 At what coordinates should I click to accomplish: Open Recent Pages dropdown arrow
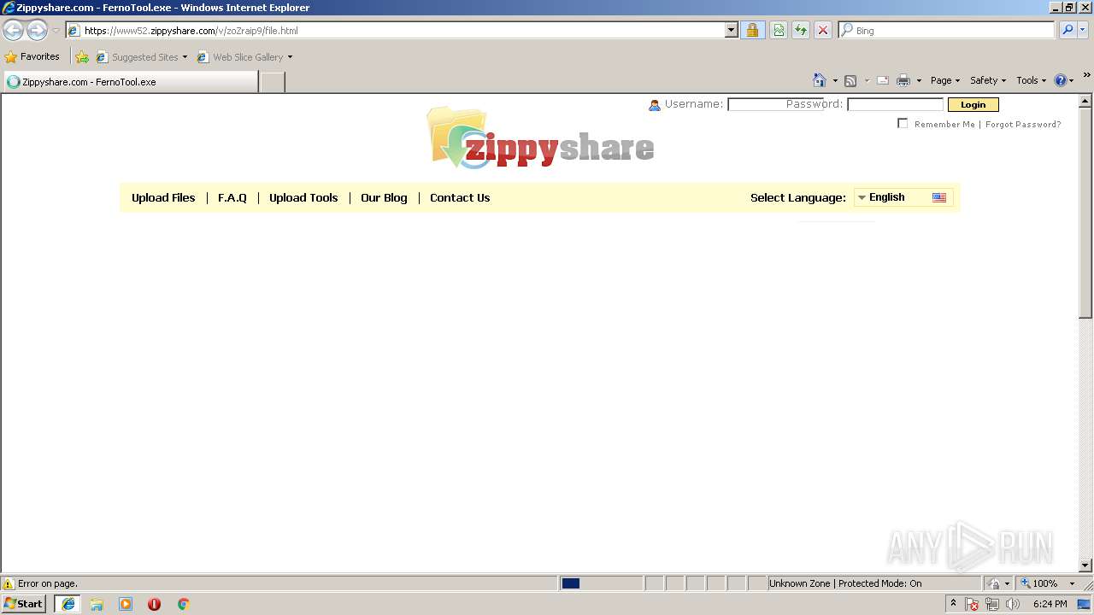click(x=56, y=31)
